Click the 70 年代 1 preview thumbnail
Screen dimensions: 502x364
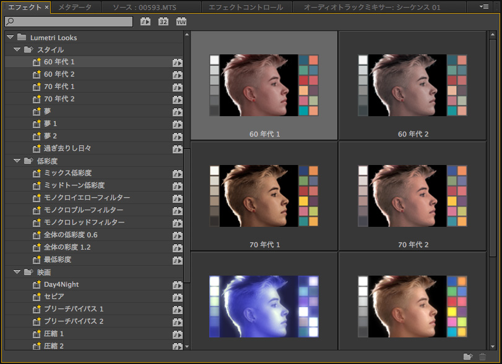pyautogui.click(x=264, y=196)
